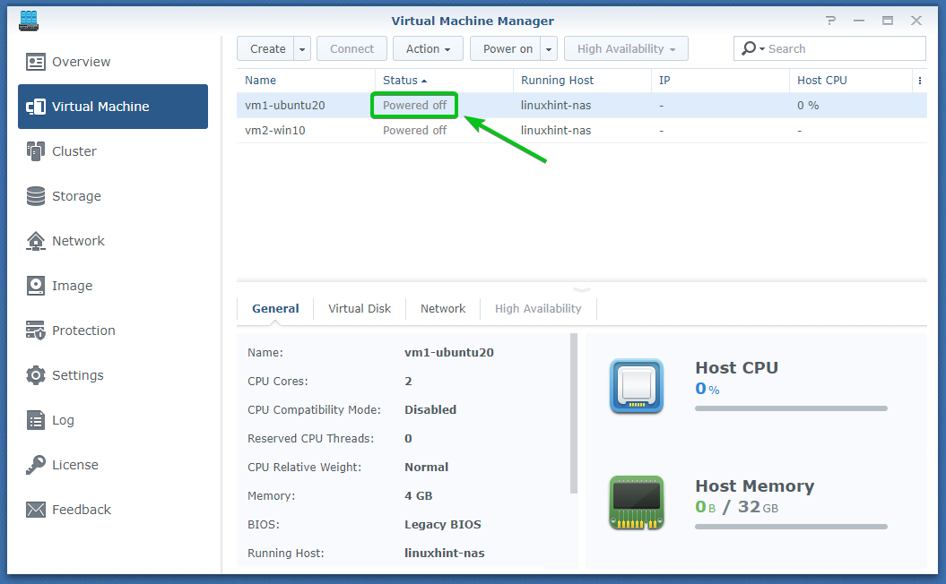Click the General panel vertical scrollbar
This screenshot has width=946, height=584.
(574, 412)
